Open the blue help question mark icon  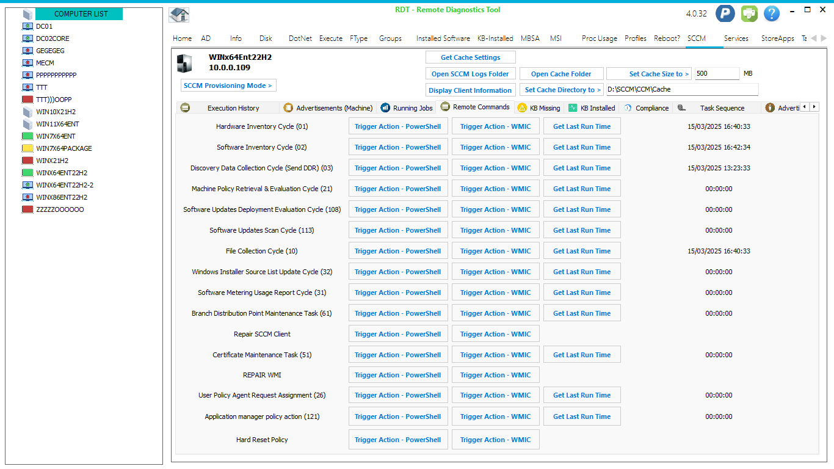pos(772,13)
